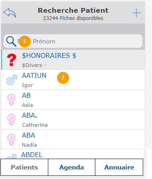152x179 pixels.
Task: Open the Agenda tab
Action: click(71, 167)
